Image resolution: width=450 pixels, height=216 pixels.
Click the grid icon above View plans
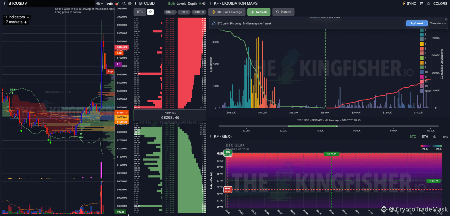pos(446,20)
